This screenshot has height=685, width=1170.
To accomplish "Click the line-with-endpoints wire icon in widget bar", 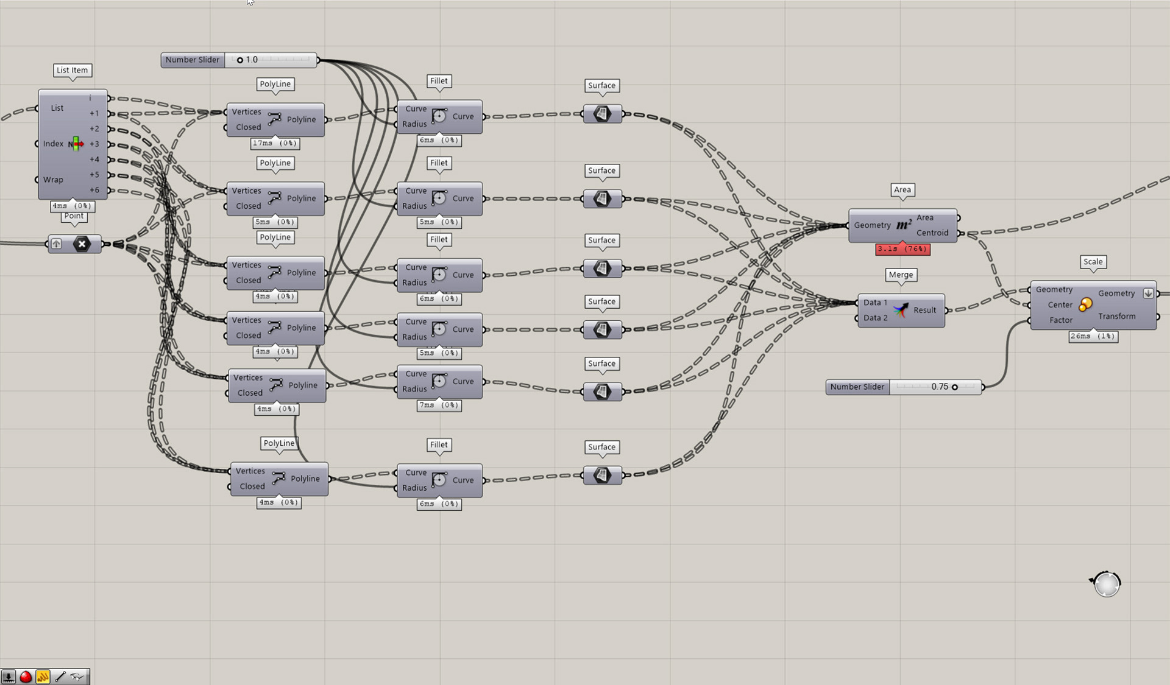I will [60, 676].
